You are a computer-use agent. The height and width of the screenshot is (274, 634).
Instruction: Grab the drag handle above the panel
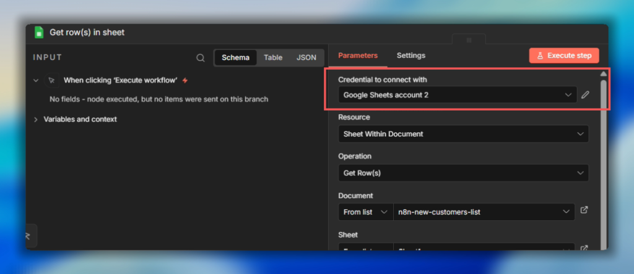[469, 39]
